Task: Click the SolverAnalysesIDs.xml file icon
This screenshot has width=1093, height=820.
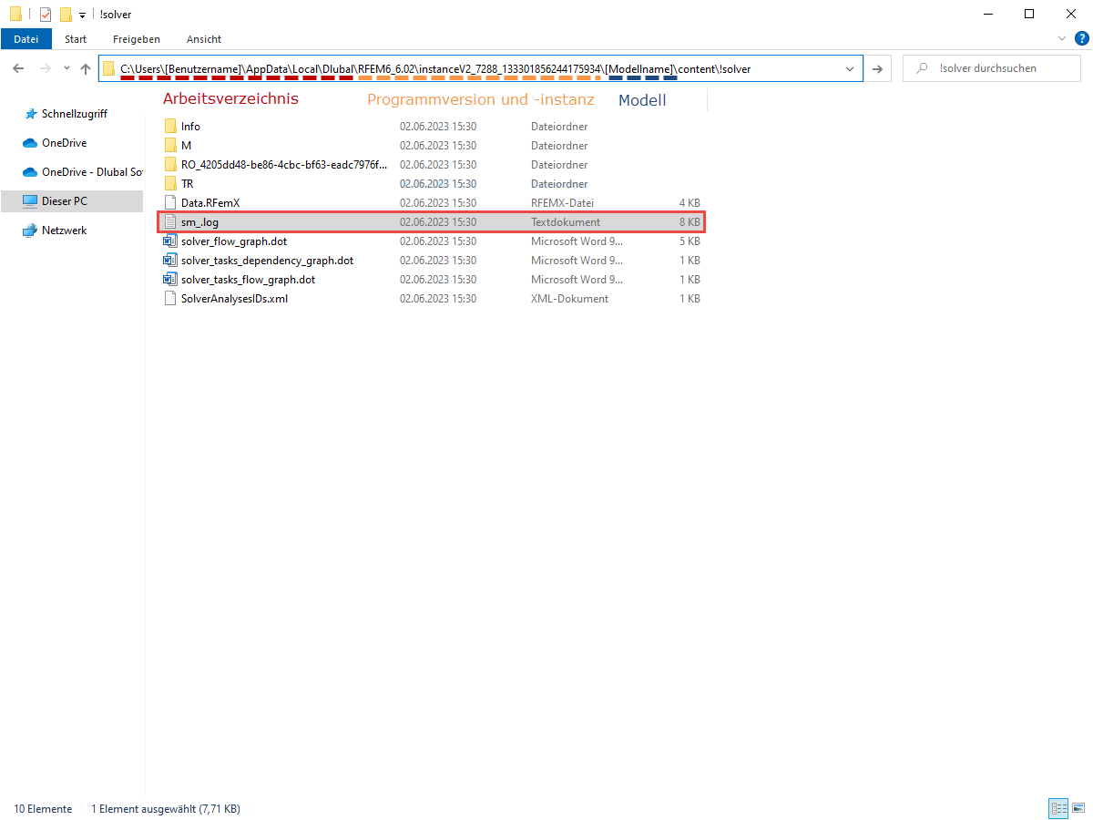Action: point(170,299)
